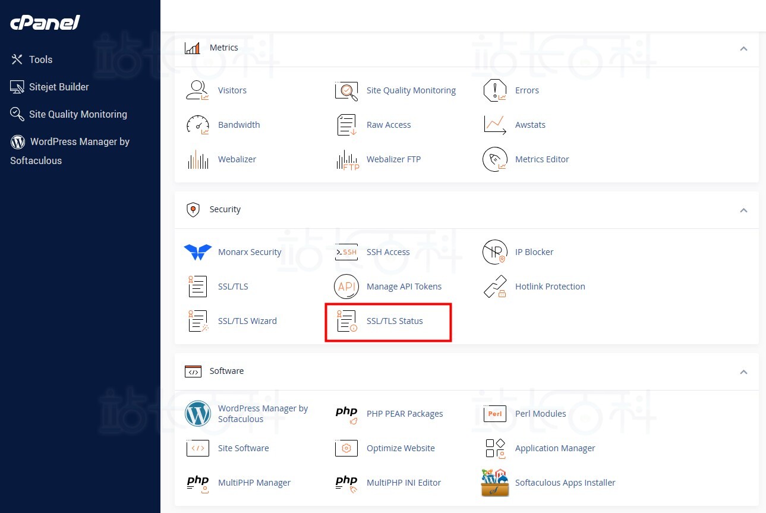Image resolution: width=766 pixels, height=513 pixels.
Task: Open the Perl Modules link
Action: (x=541, y=414)
